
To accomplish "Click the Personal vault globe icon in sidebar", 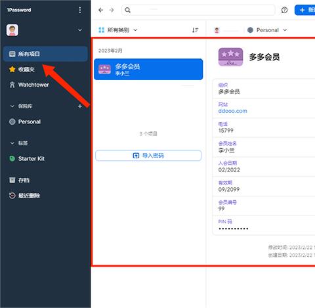I will point(12,121).
